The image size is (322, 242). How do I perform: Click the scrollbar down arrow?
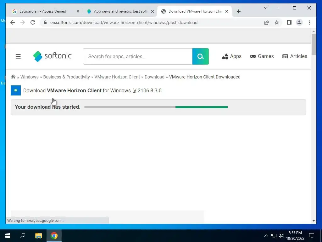click(x=314, y=221)
